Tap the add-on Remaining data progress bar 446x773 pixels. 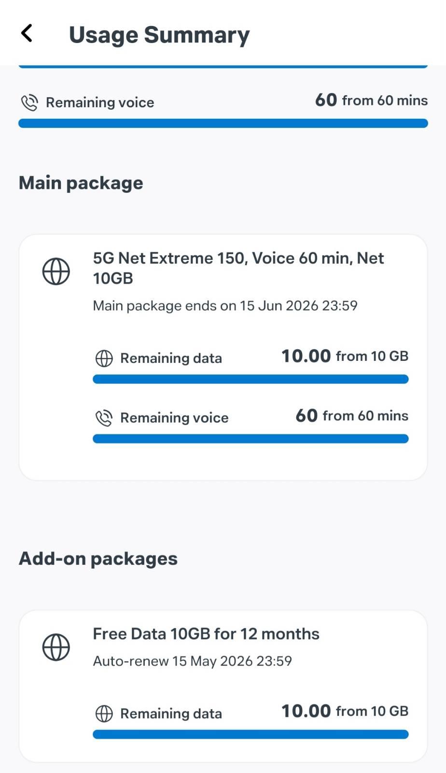pos(251,734)
